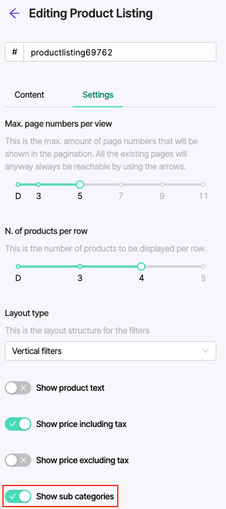Set max page numbers slider to 9
Screen dimensions: 226x509
coord(162,185)
